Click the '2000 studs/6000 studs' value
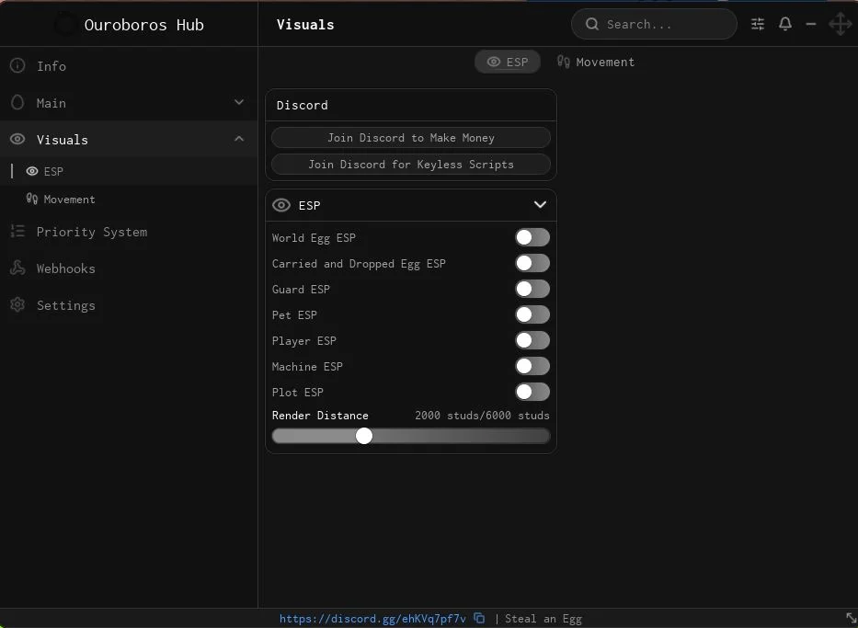The height and width of the screenshot is (628, 858). [482, 416]
